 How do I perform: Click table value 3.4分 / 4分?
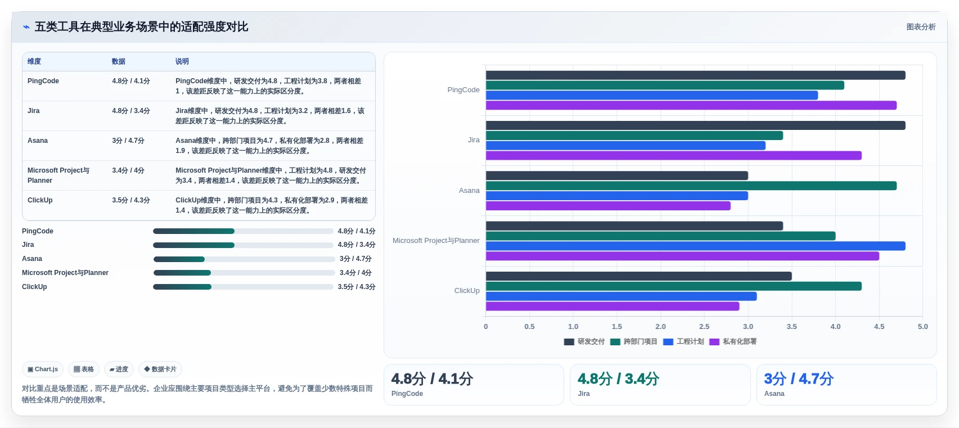click(128, 170)
